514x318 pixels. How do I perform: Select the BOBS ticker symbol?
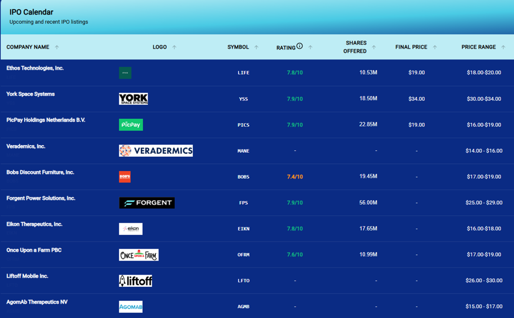[244, 177]
